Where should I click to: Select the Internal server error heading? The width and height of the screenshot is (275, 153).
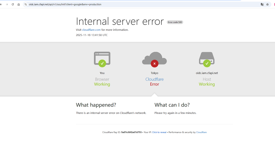(120, 21)
